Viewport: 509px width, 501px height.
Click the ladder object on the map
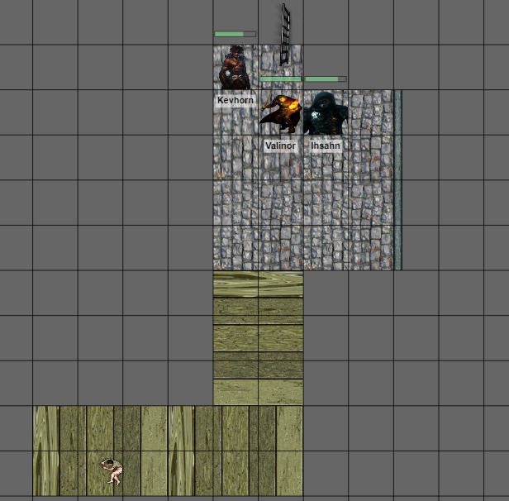tap(285, 35)
